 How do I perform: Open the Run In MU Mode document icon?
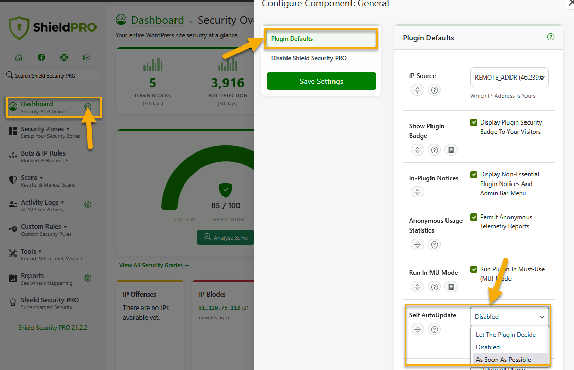451,287
